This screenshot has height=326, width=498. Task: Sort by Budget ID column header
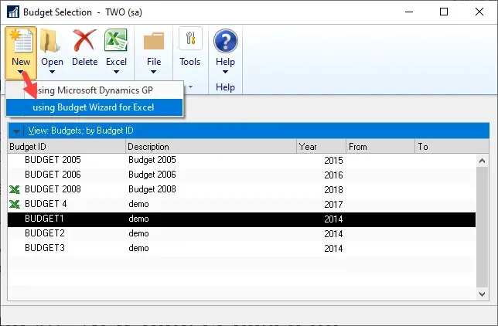tap(66, 146)
